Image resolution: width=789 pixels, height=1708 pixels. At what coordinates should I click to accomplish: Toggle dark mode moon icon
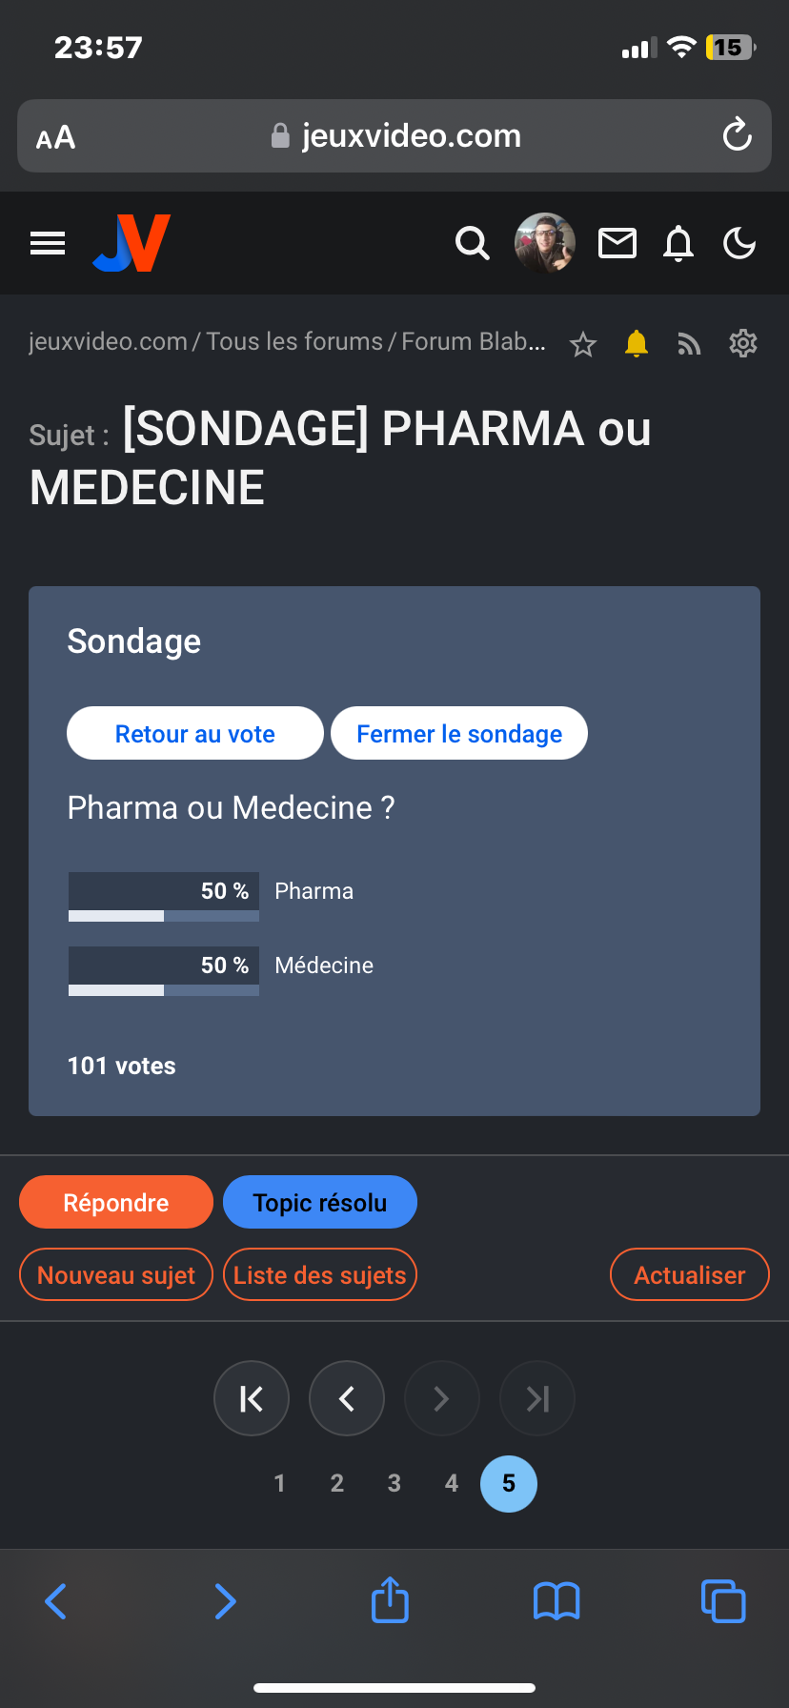(x=739, y=244)
